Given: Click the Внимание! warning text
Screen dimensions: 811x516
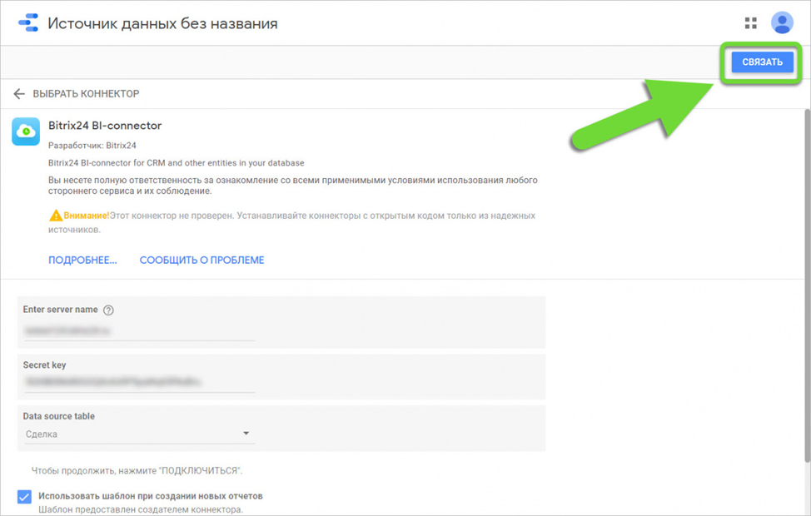Looking at the screenshot, I should click(87, 216).
